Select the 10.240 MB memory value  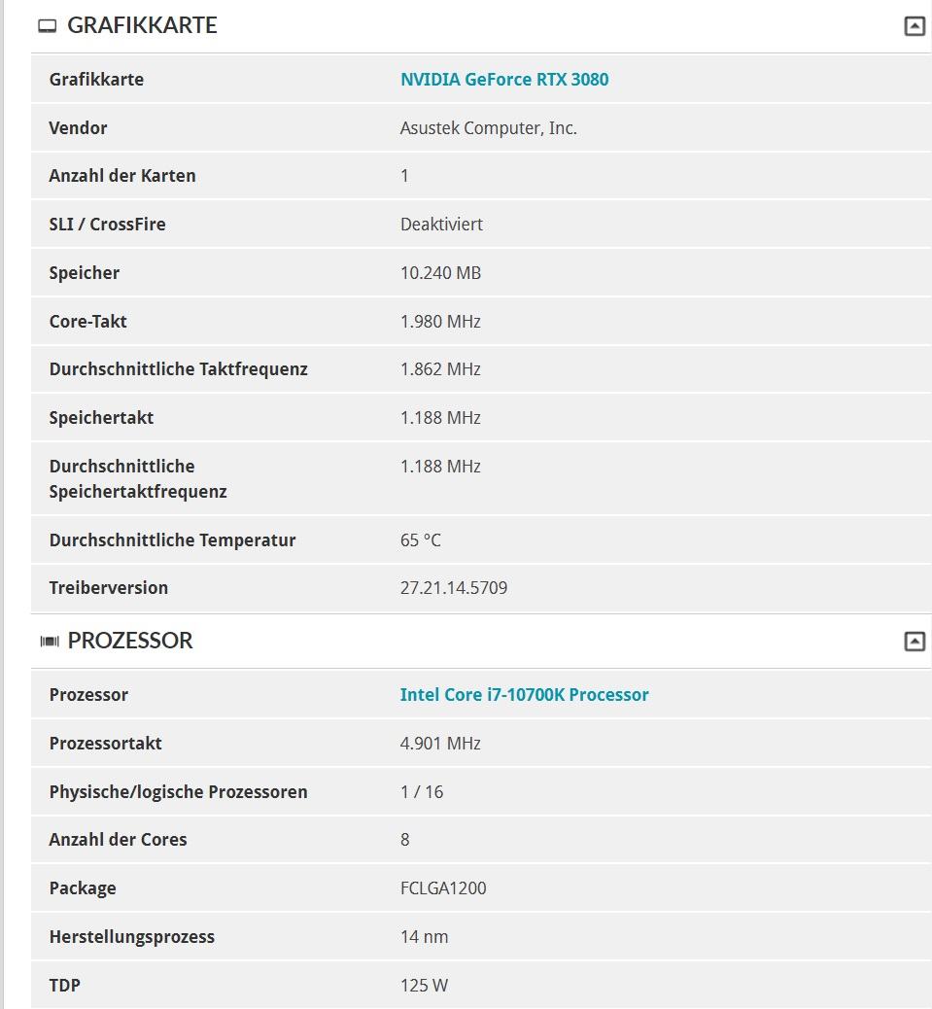coord(440,273)
